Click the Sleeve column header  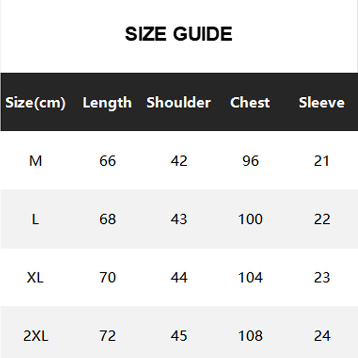pyautogui.click(x=322, y=102)
